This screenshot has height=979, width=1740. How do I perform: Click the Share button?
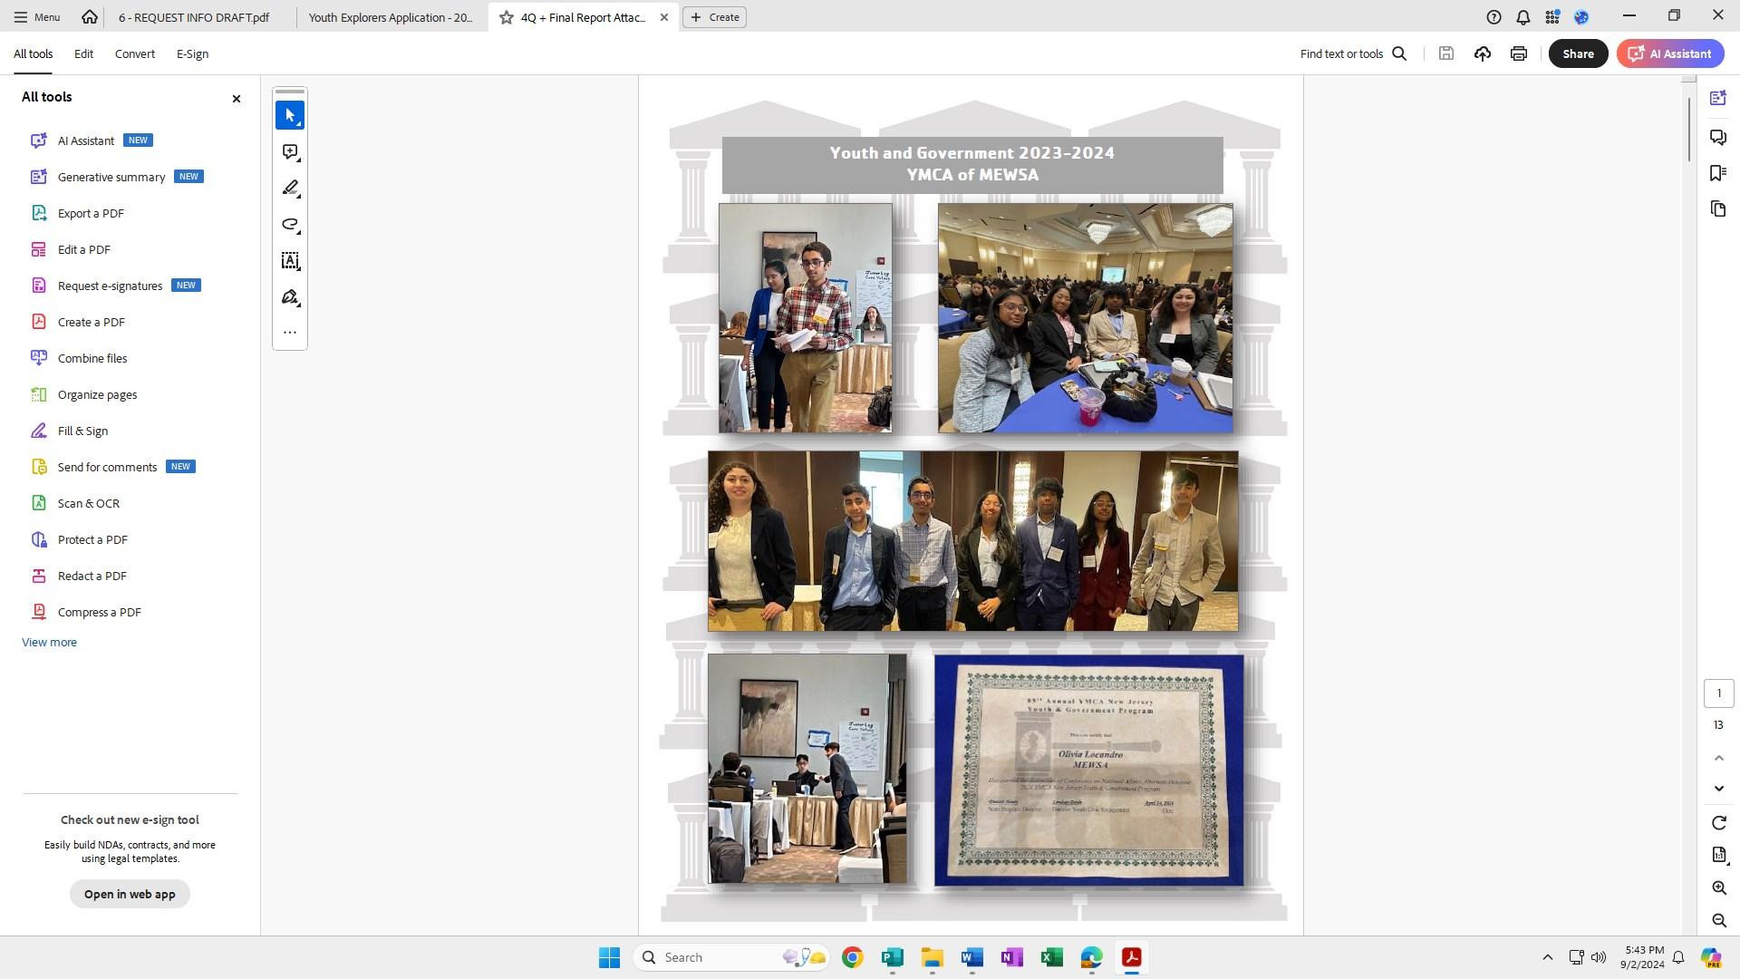tap(1578, 53)
